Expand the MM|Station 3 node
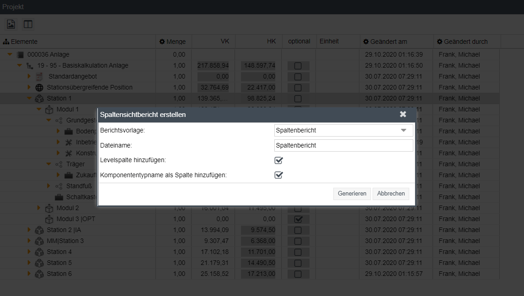The image size is (524, 296). point(29,241)
